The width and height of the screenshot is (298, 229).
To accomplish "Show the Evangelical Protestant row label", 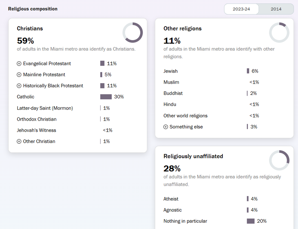I will pos(47,64).
